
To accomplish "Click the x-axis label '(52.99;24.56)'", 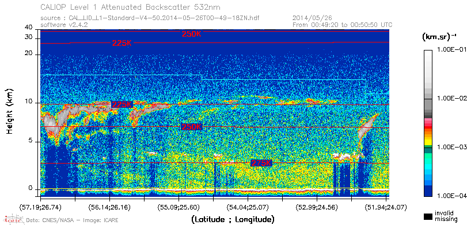I will (x=317, y=207).
